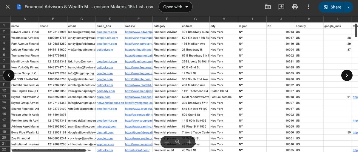Zoom out with the minus button
Image resolution: width=358 pixels, height=152 pixels.
tap(166, 142)
